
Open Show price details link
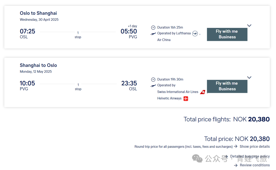[255, 146]
